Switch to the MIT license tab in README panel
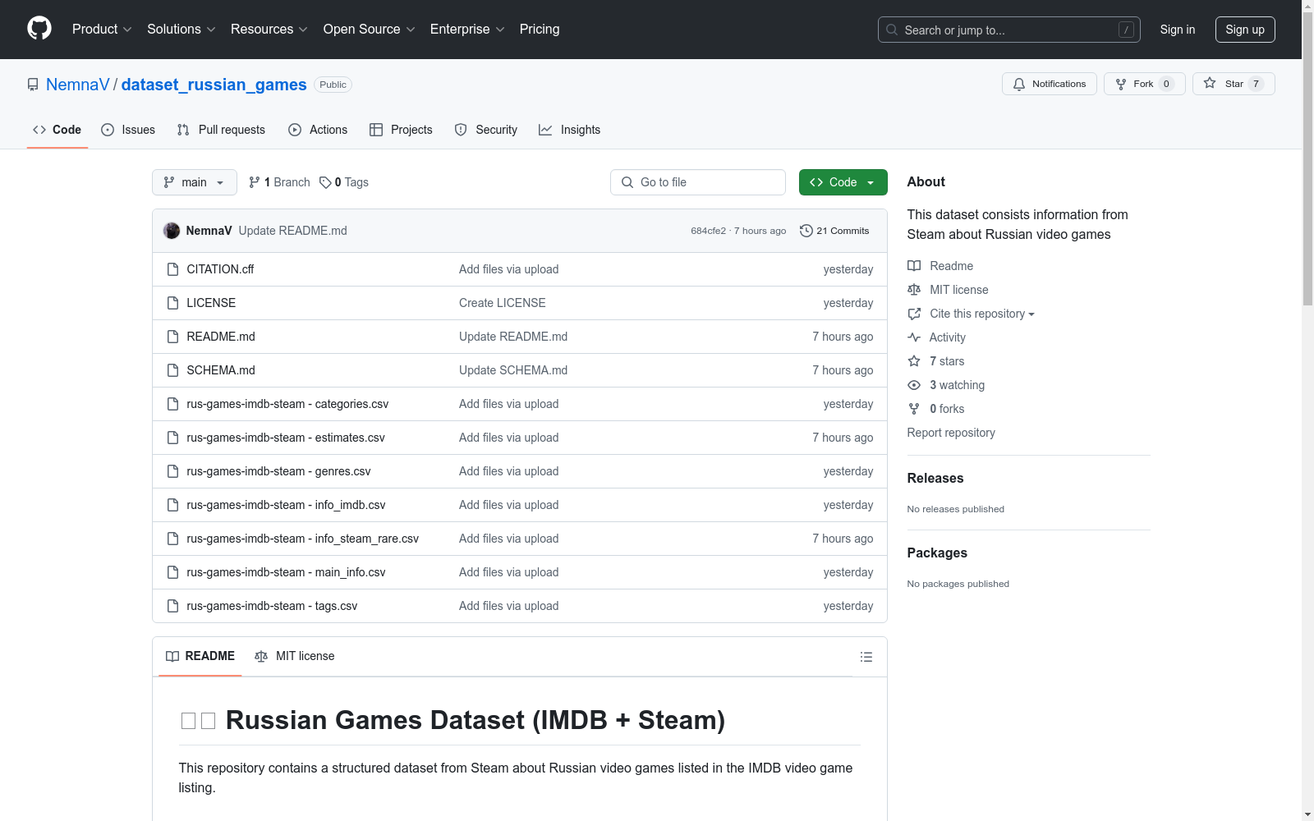Image resolution: width=1314 pixels, height=821 pixels. pyautogui.click(x=295, y=656)
